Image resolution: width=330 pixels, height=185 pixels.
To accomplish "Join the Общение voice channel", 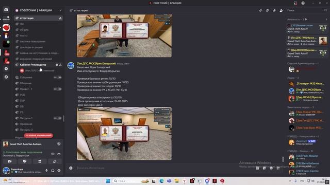I will pyautogui.click(x=39, y=83).
